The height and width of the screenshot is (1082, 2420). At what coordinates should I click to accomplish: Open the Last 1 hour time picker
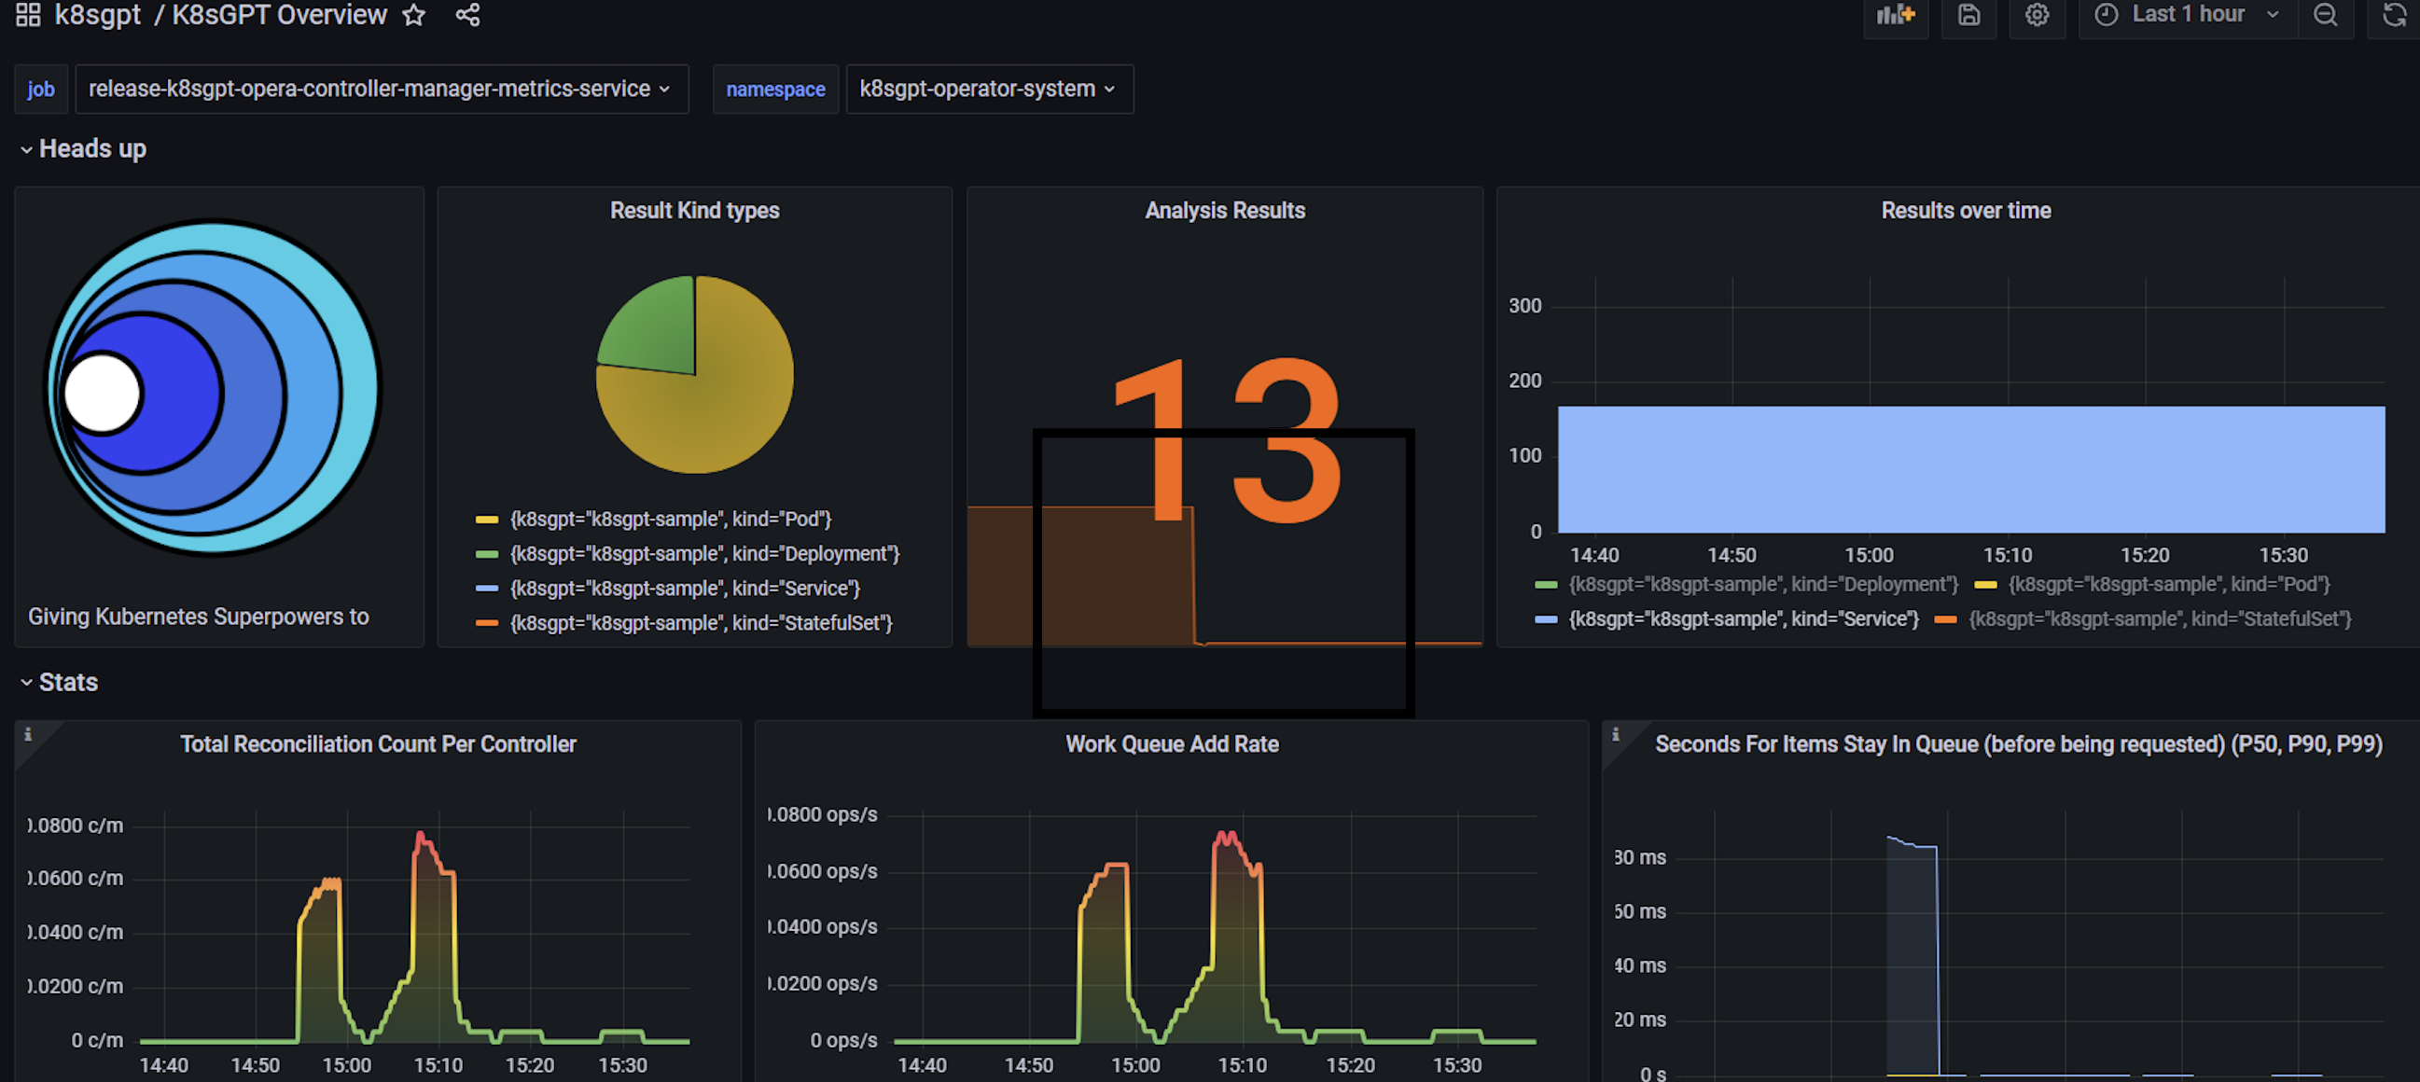pyautogui.click(x=2187, y=15)
